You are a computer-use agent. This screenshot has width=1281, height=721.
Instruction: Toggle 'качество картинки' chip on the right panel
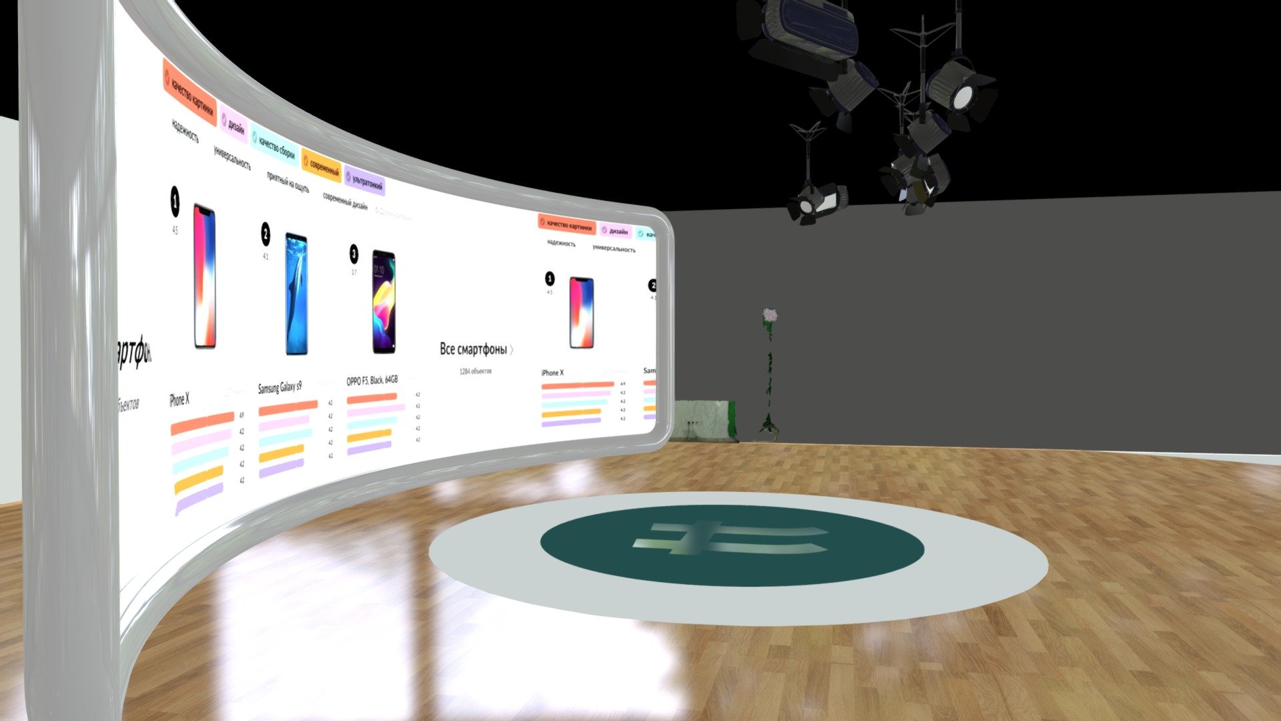pyautogui.click(x=567, y=225)
